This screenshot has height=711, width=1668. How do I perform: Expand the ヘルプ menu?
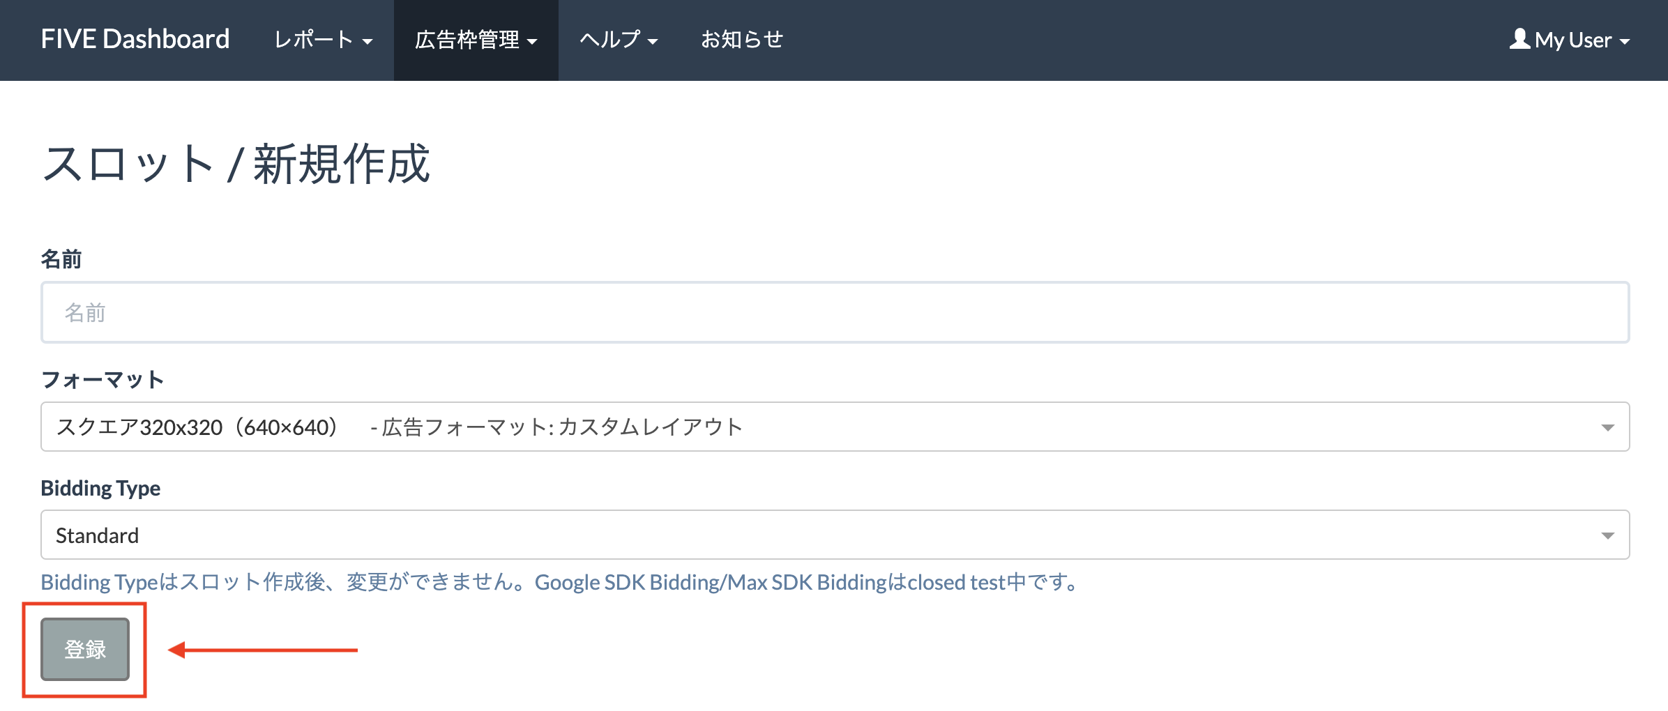click(x=618, y=40)
